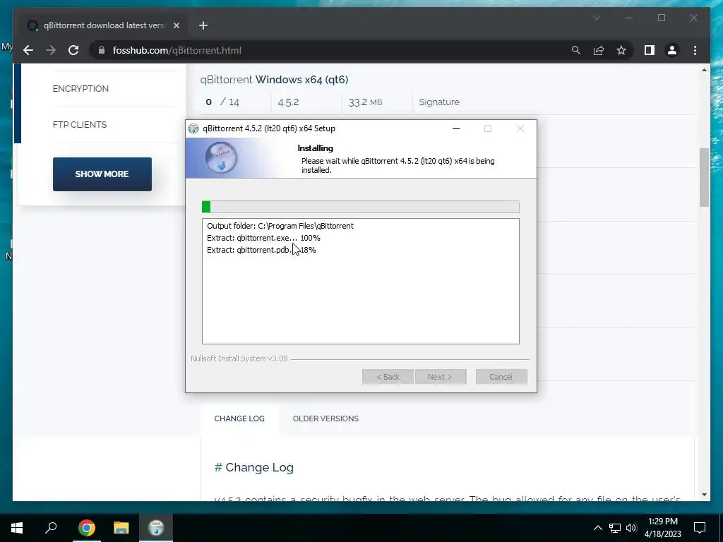Open the notification center
The width and height of the screenshot is (723, 542).
point(700,528)
